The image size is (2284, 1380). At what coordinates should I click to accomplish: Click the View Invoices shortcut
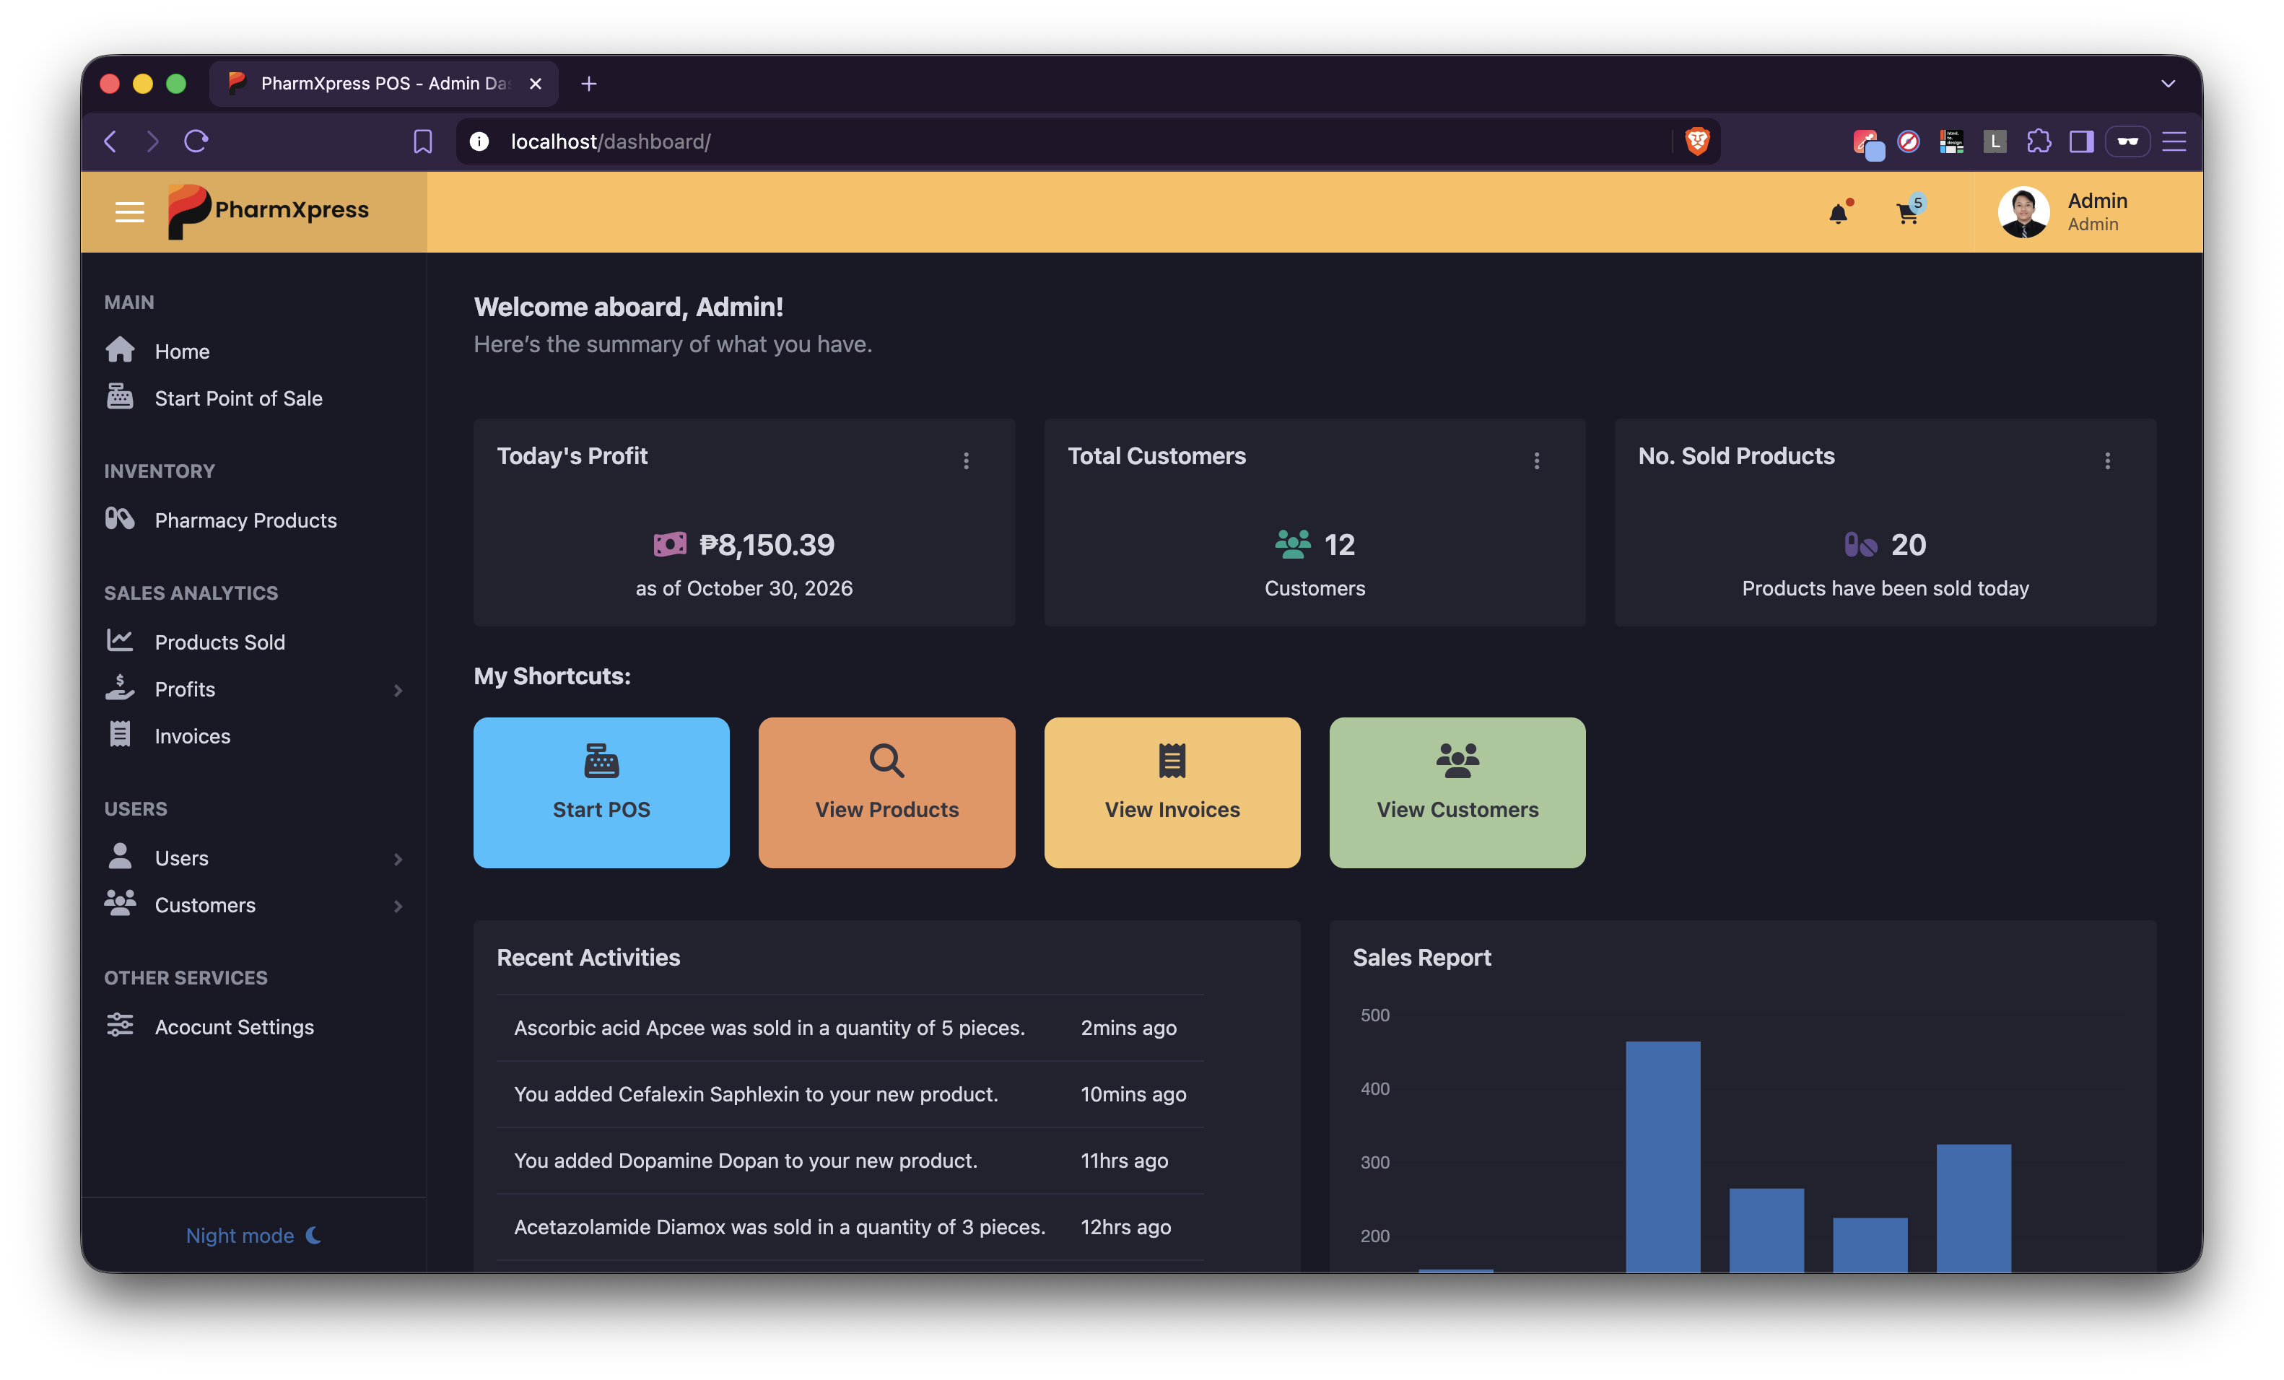pyautogui.click(x=1172, y=792)
